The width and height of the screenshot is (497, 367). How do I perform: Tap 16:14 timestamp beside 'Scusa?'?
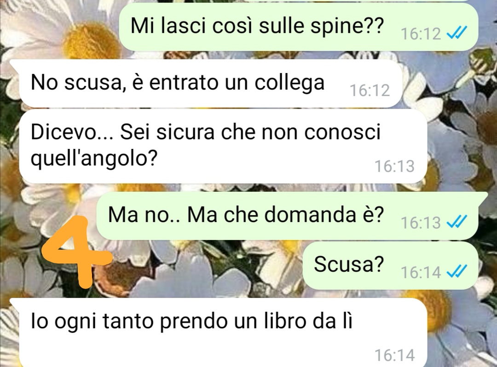(421, 272)
